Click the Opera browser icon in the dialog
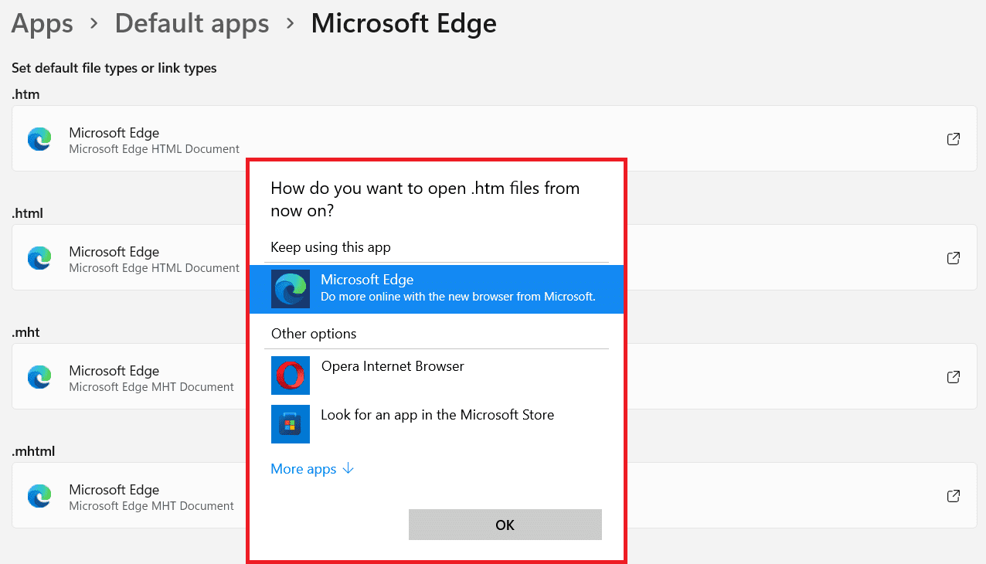 tap(290, 375)
